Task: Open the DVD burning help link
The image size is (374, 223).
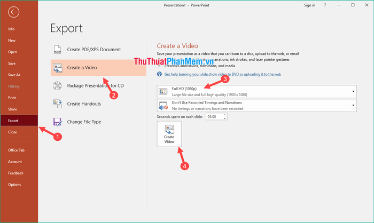Action: (223, 74)
